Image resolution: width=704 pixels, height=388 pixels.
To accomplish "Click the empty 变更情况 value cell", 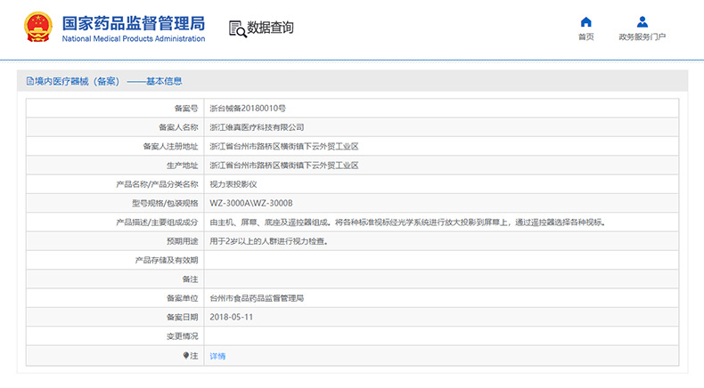I will (441, 336).
